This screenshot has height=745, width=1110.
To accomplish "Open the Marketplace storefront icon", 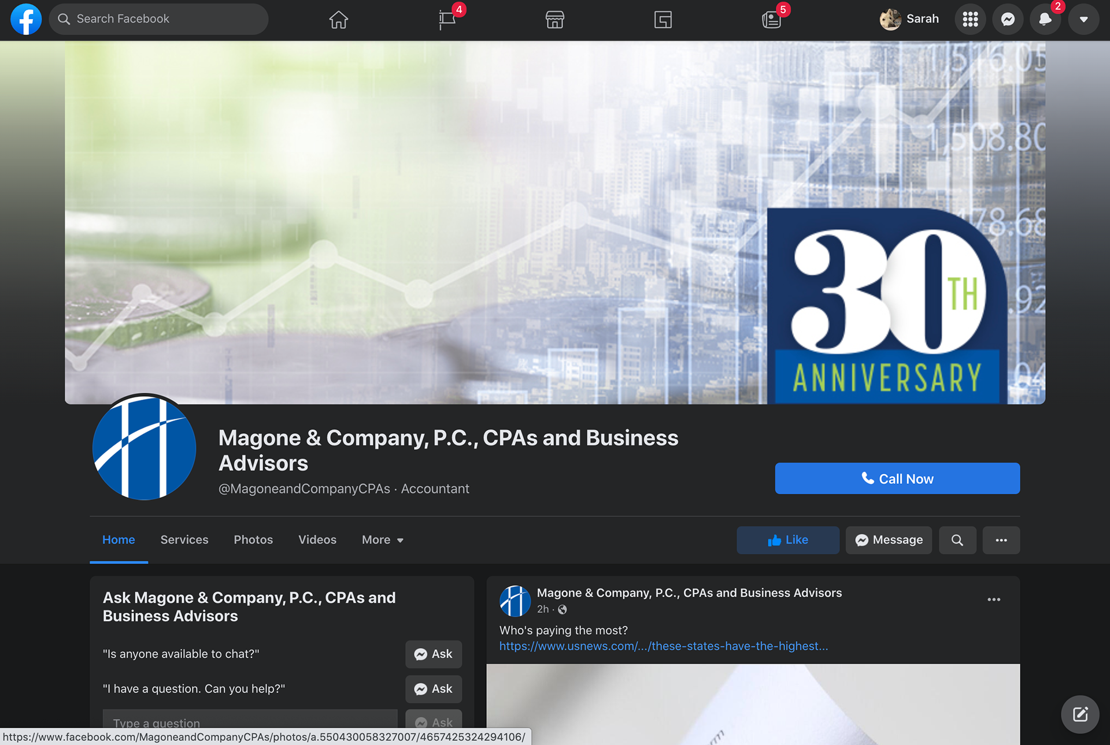I will point(554,20).
